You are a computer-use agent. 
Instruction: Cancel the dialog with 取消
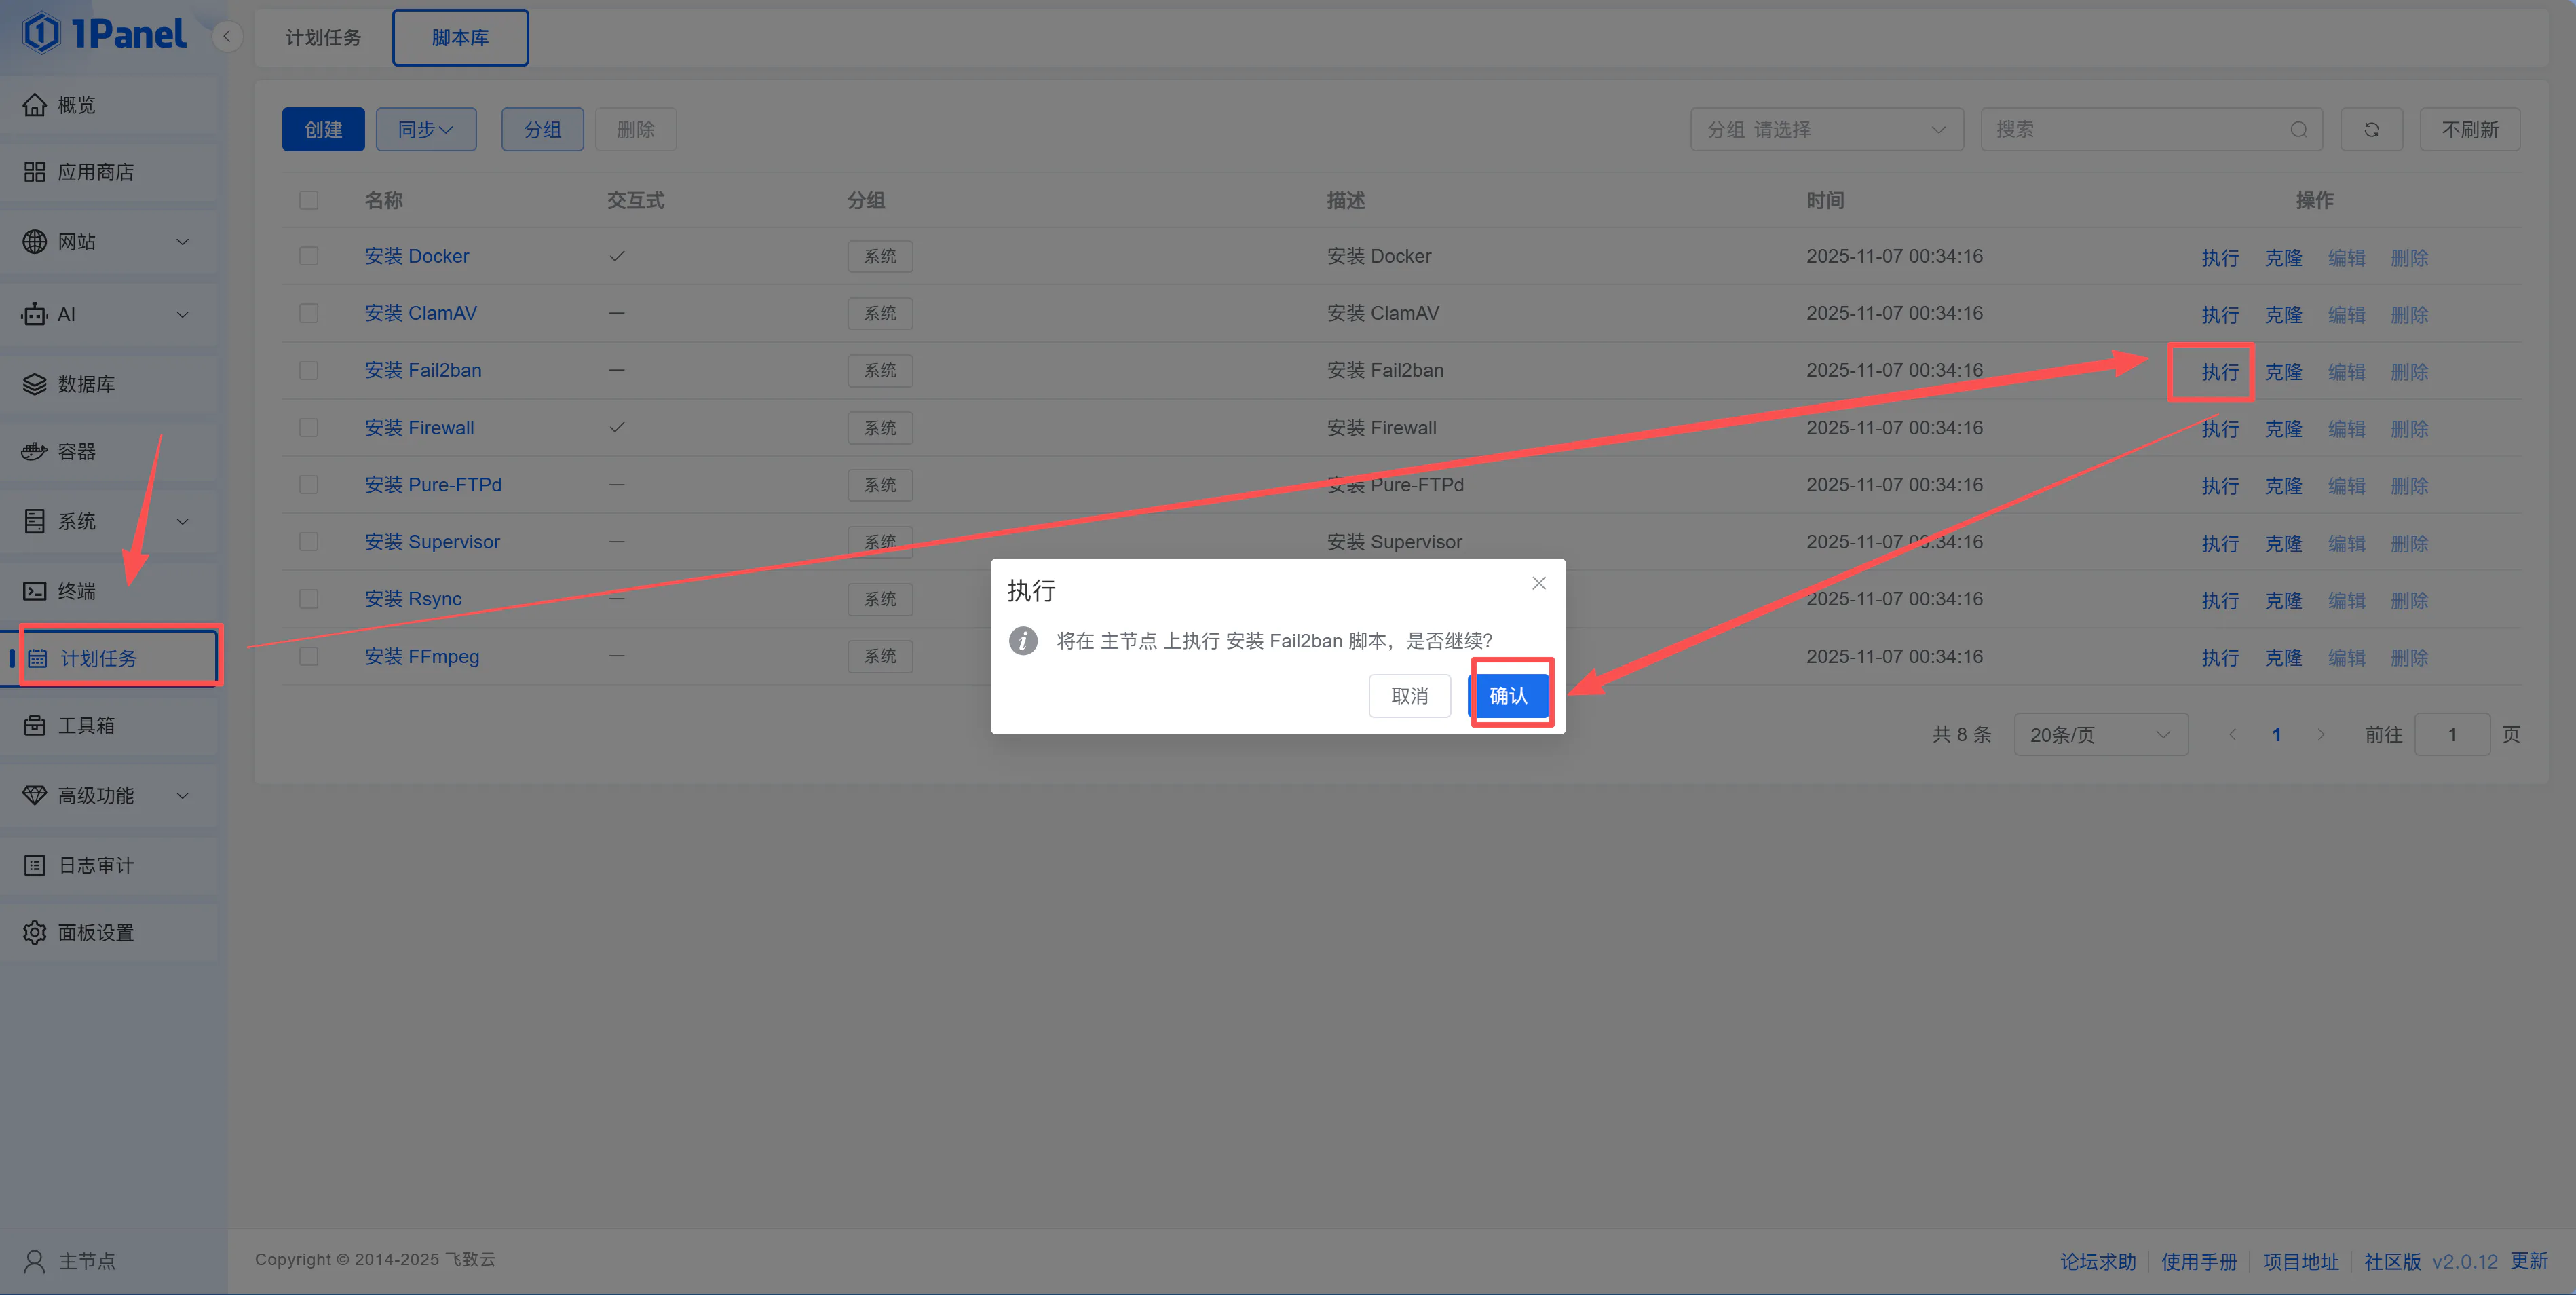[x=1410, y=696]
